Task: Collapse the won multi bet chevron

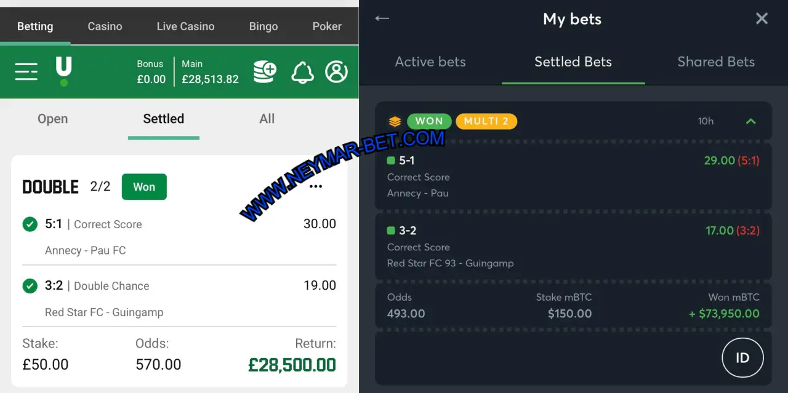Action: [750, 121]
